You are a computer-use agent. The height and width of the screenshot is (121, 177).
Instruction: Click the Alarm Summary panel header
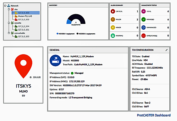[x=124, y=5]
